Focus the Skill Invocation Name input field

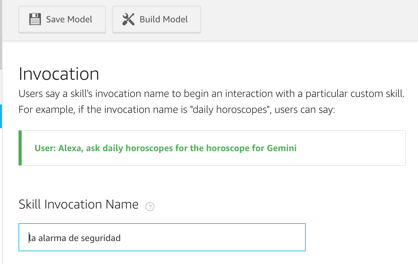point(162,237)
